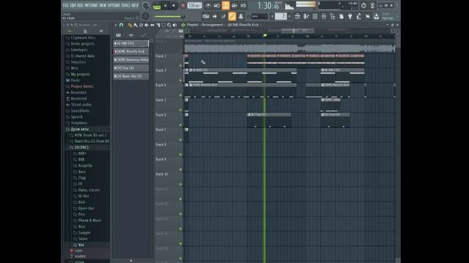This screenshot has width=469, height=263.
Task: Select the [AOM] Blessfix Kick pattern in picker
Action: tap(131, 52)
